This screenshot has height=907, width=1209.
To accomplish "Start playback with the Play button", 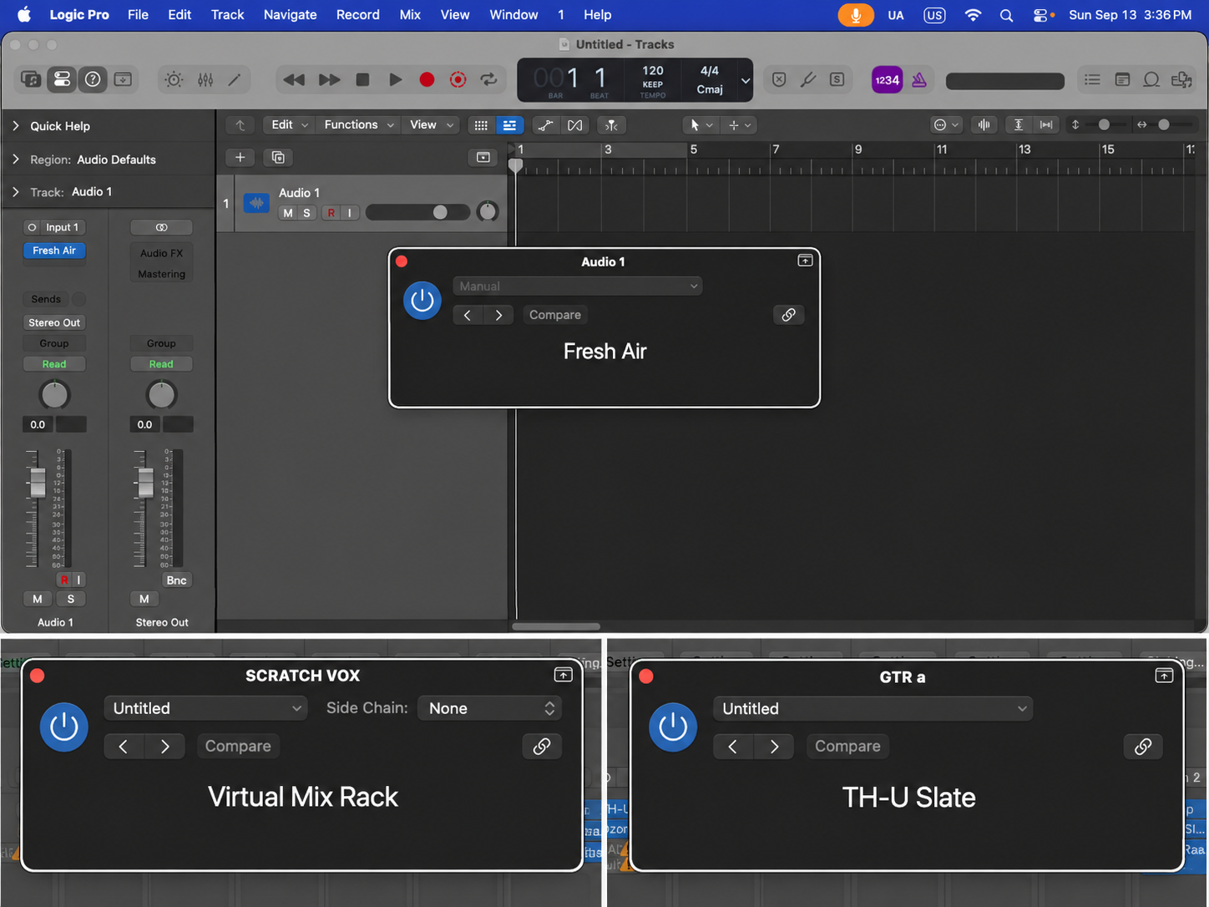I will click(x=395, y=79).
